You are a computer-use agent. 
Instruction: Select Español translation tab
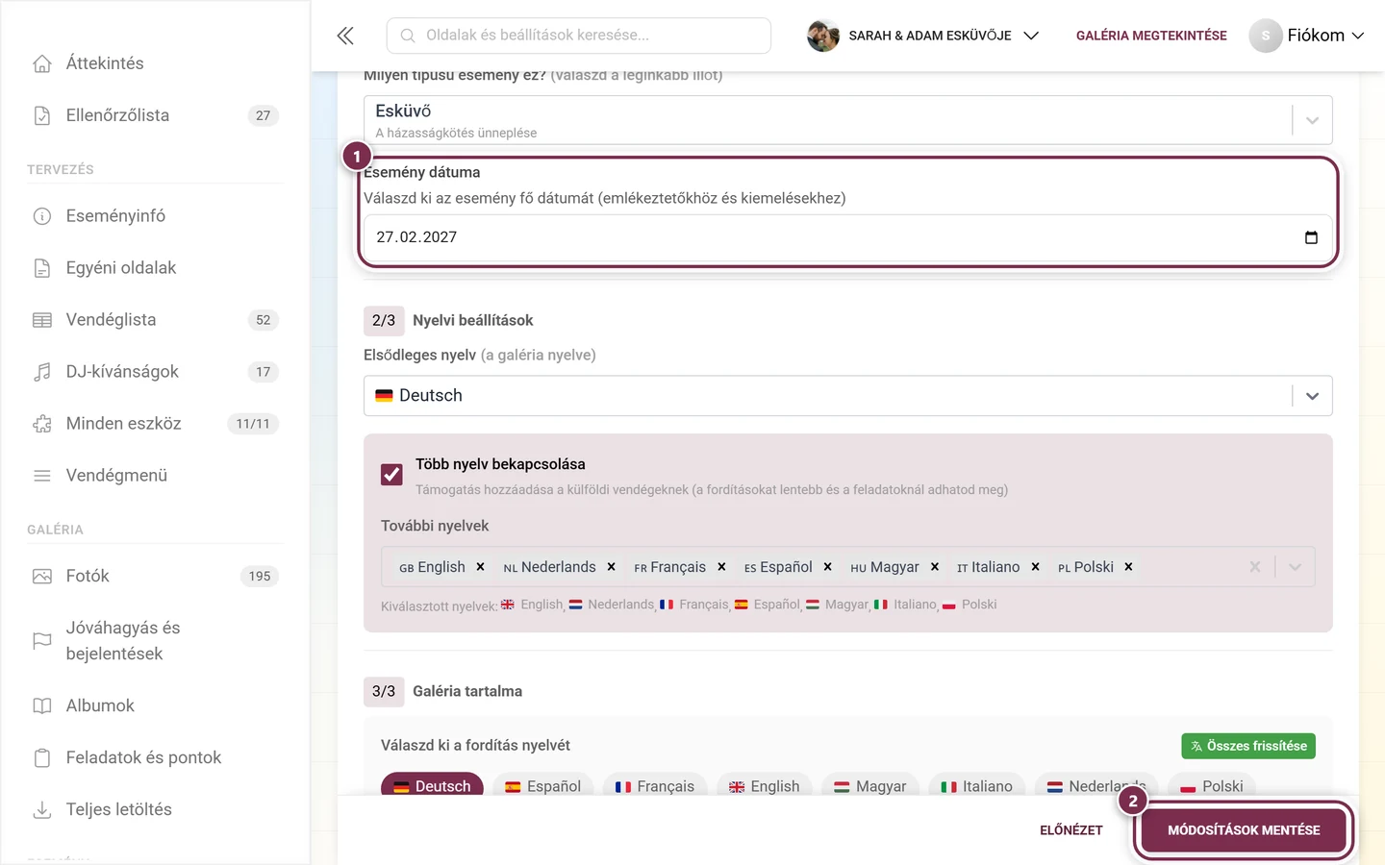(543, 786)
